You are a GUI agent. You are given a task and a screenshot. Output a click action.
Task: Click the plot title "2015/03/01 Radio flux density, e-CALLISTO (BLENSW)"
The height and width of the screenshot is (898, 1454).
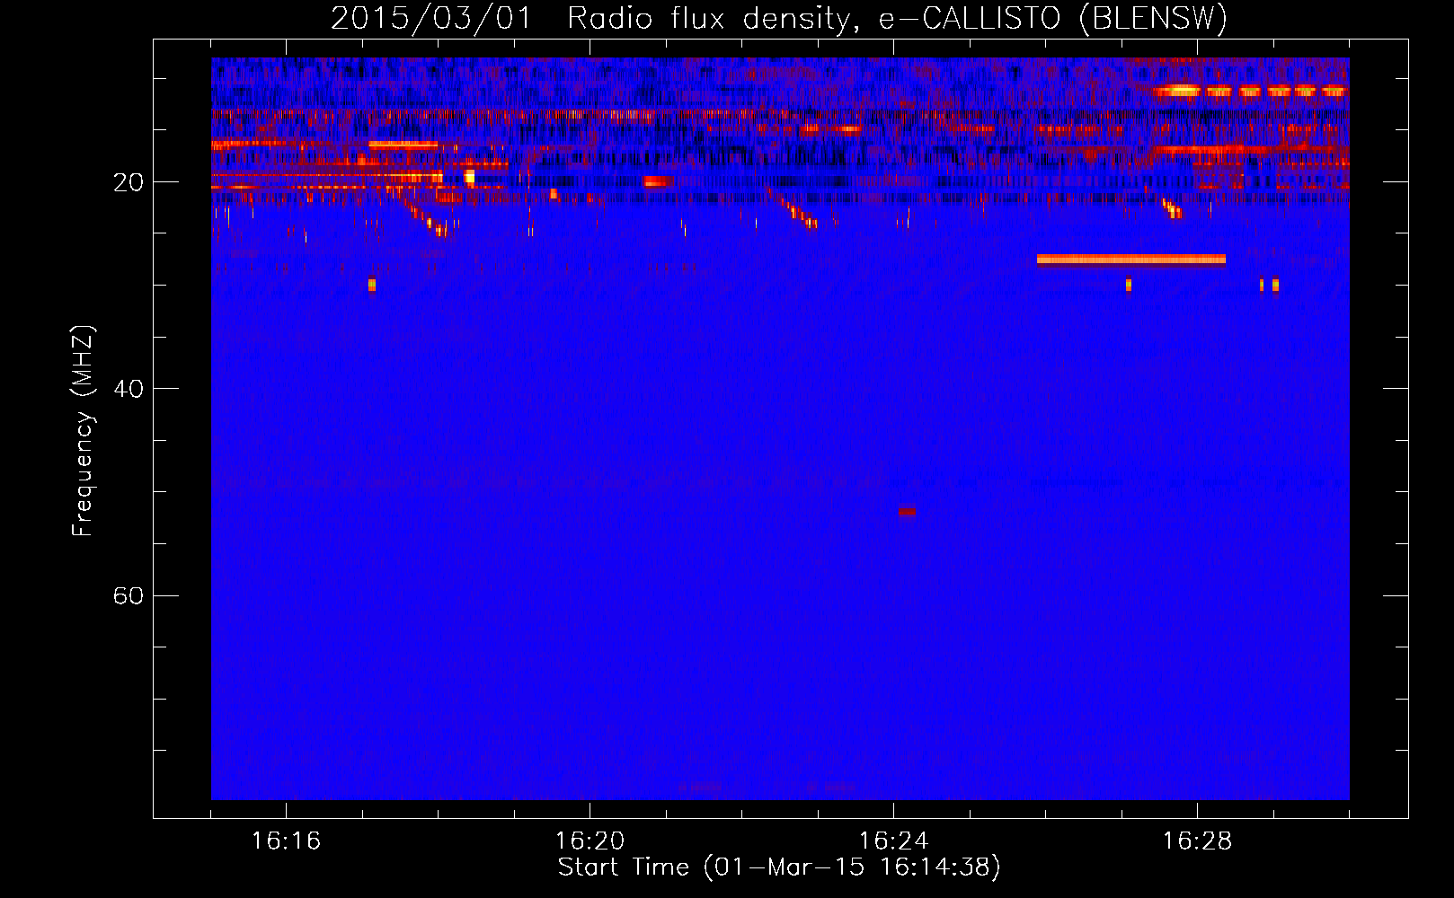point(779,18)
